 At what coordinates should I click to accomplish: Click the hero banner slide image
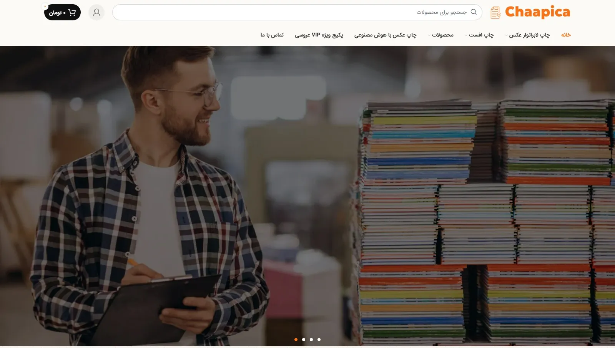point(307,196)
